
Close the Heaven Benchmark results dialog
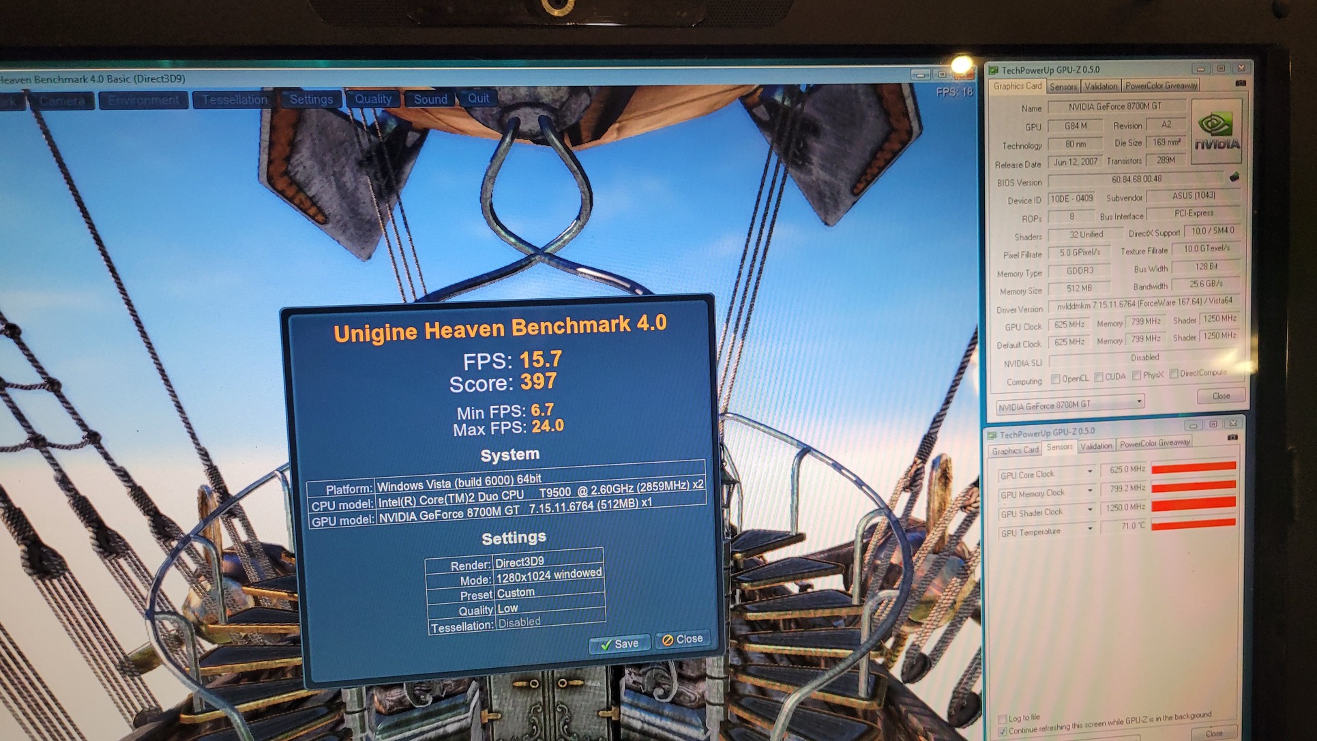[683, 639]
